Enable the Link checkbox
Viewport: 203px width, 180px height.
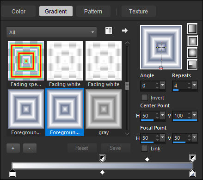click(x=144, y=149)
